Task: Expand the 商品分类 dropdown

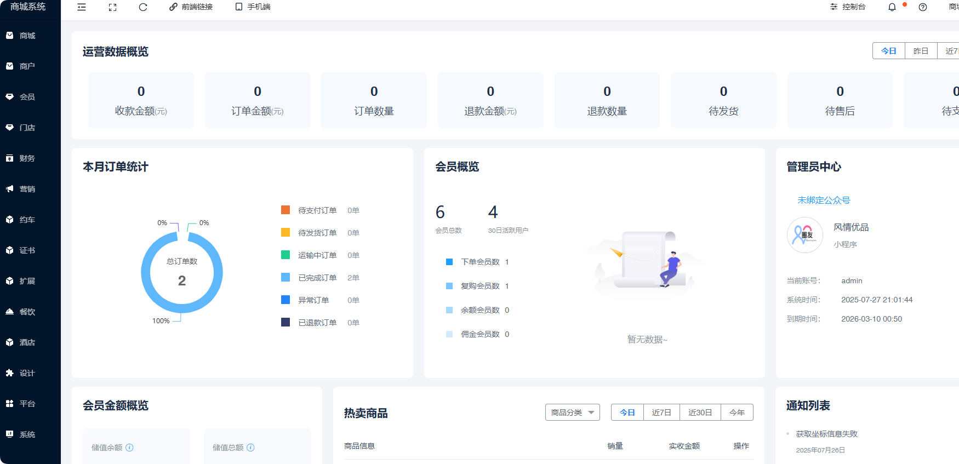Action: pyautogui.click(x=572, y=413)
